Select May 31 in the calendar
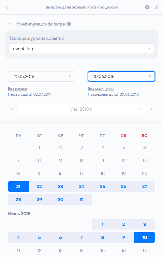 pyautogui.click(x=81, y=200)
